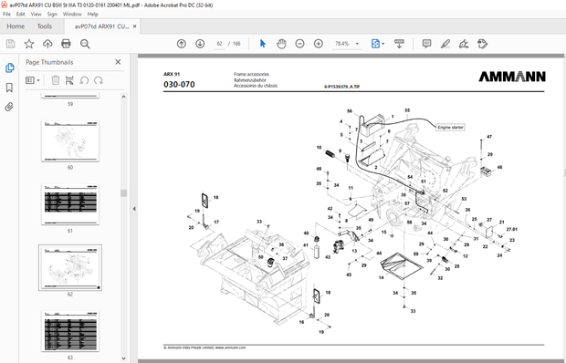Collapse the navigation pane arrow
Viewport: 566px width, 363px height.
[134, 209]
